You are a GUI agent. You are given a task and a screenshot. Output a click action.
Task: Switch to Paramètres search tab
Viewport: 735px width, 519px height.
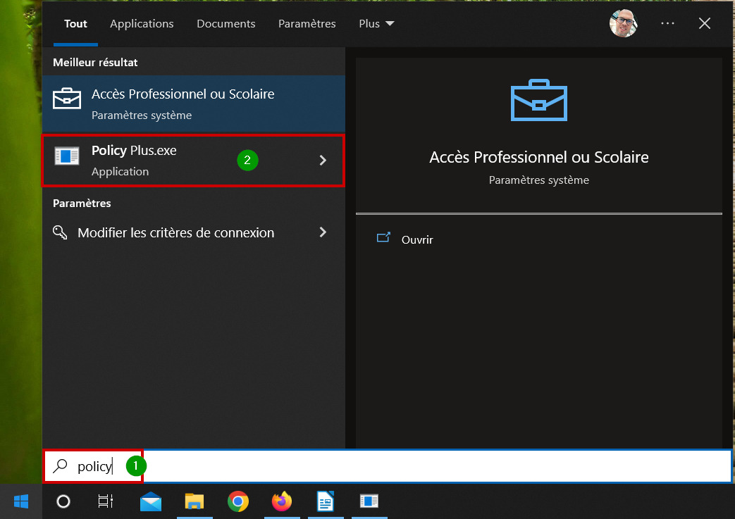tap(307, 24)
